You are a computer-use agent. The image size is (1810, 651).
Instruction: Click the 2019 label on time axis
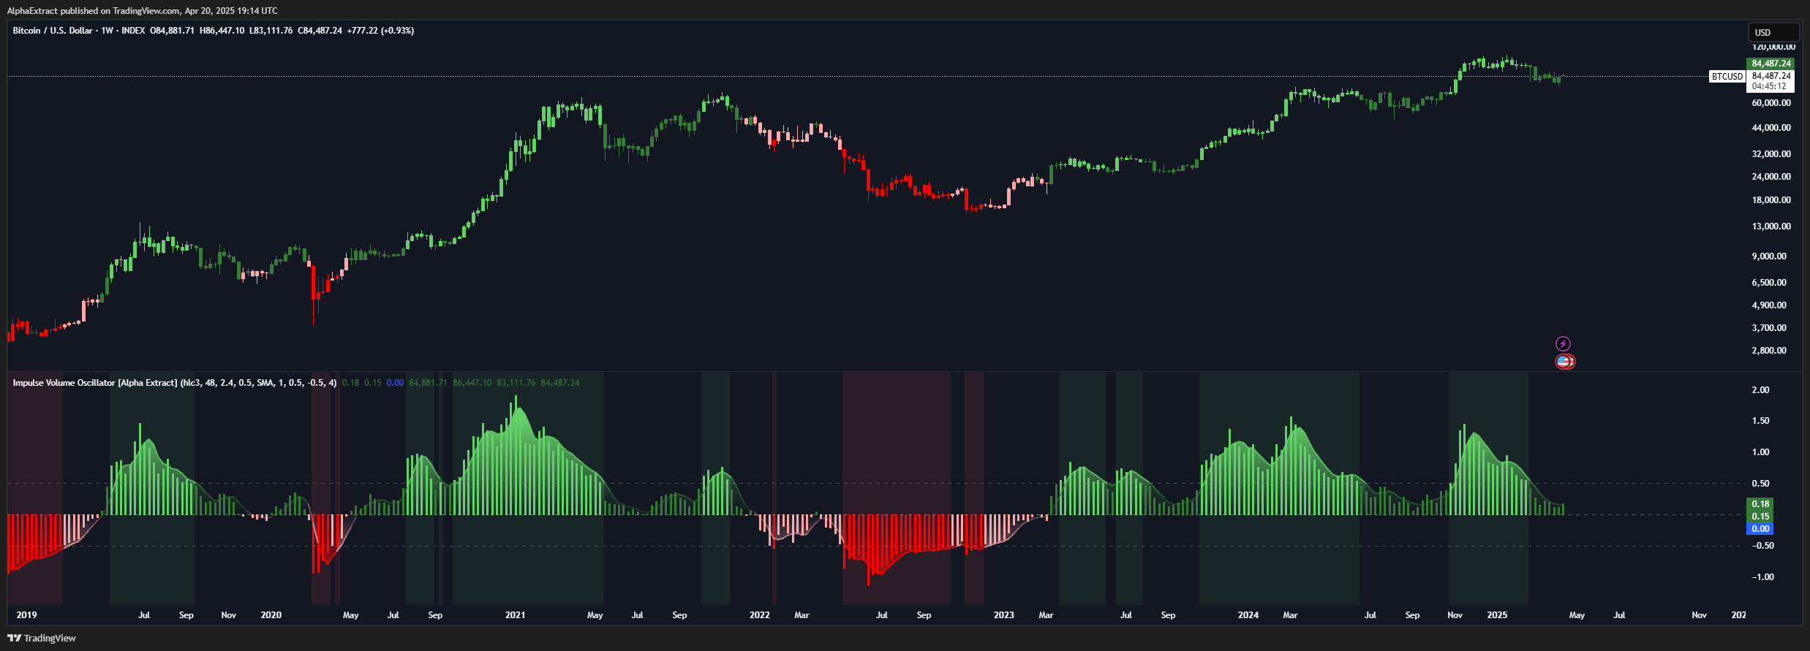tap(26, 615)
